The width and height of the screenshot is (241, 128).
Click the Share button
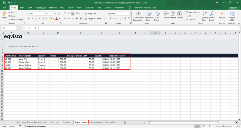click(233, 8)
